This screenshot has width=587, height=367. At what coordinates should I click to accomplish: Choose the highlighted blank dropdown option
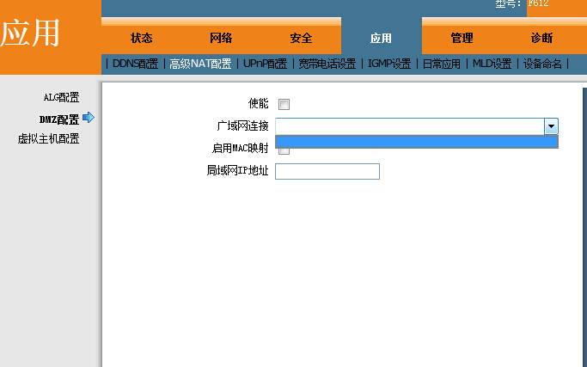pyautogui.click(x=417, y=142)
